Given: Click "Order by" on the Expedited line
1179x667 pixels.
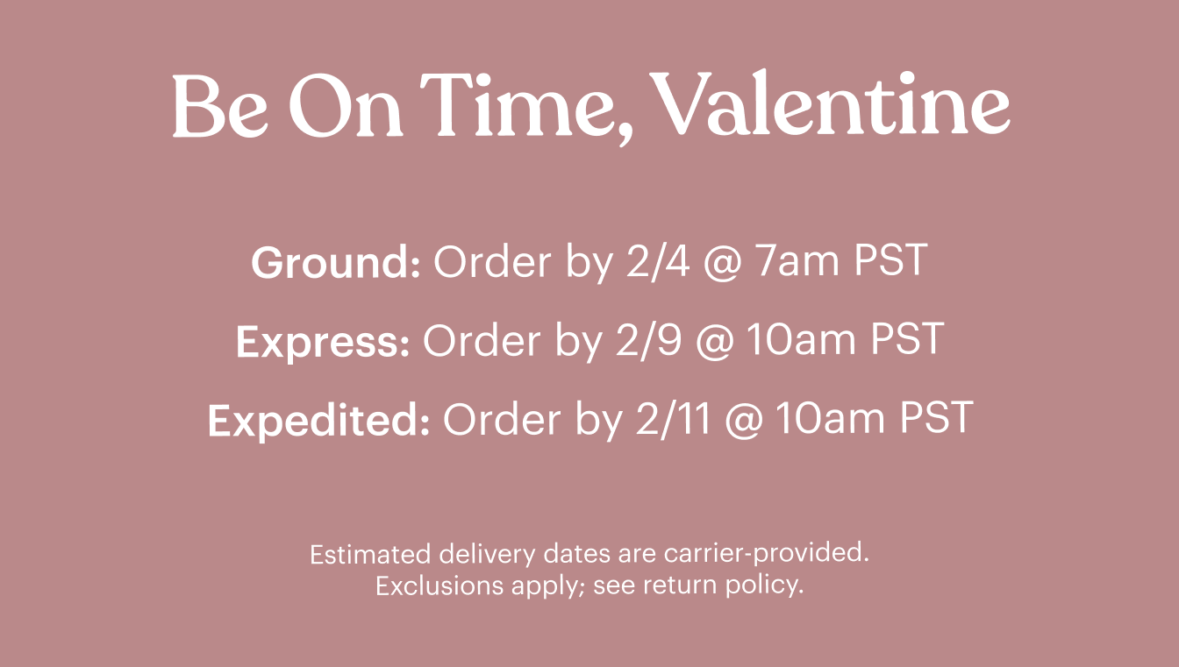Looking at the screenshot, I should (531, 421).
